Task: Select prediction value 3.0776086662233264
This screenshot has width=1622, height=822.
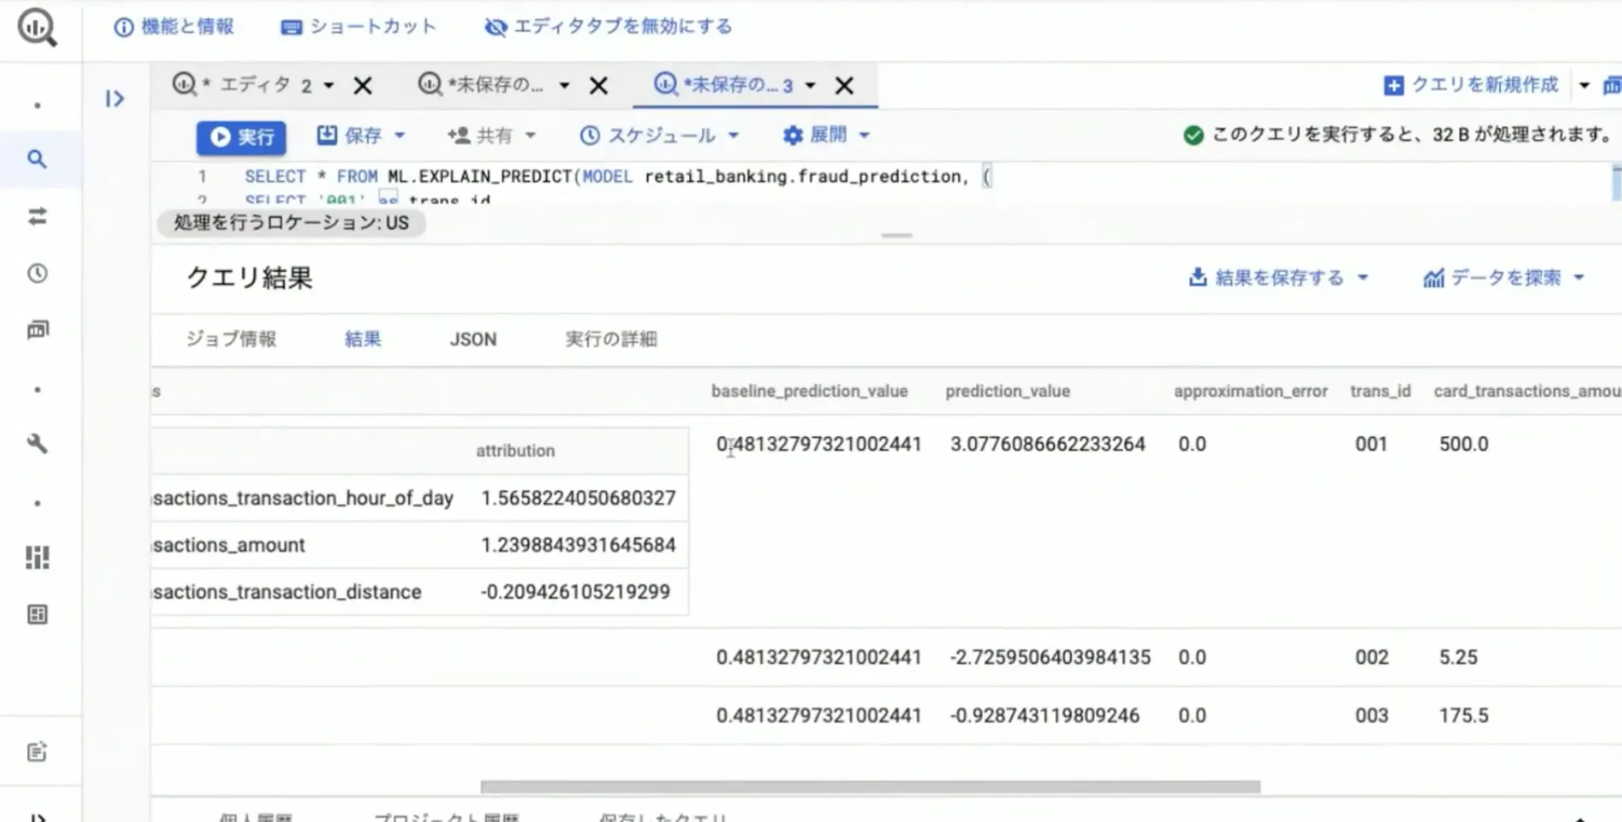Action: 1048,444
